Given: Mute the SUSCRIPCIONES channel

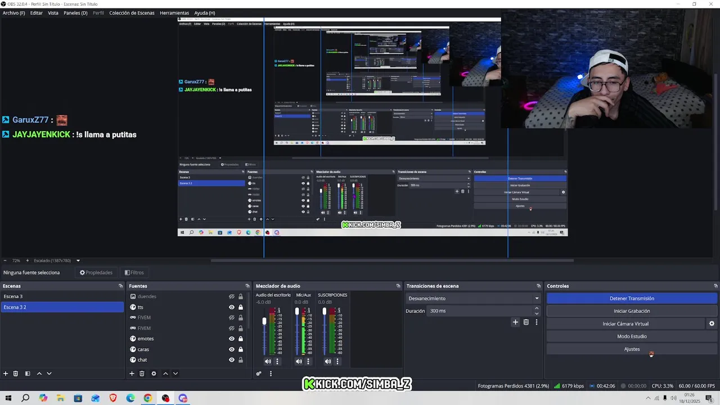Looking at the screenshot, I should click(328, 361).
